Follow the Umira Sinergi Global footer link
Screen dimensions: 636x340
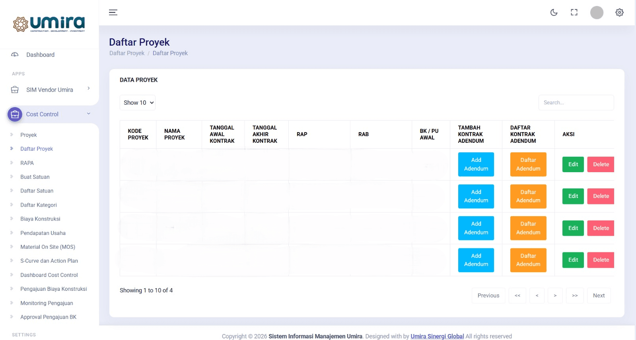[x=437, y=336]
